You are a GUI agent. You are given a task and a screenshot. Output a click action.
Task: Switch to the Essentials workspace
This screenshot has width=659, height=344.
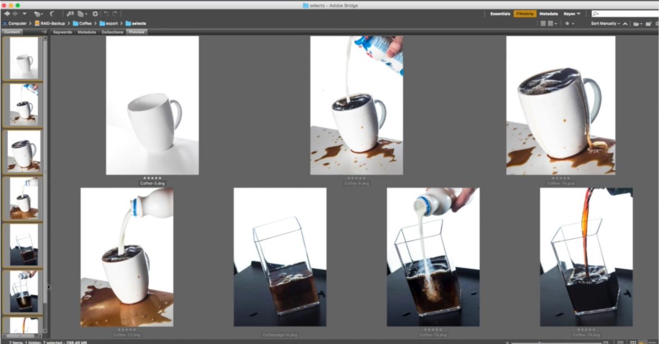[x=500, y=14]
